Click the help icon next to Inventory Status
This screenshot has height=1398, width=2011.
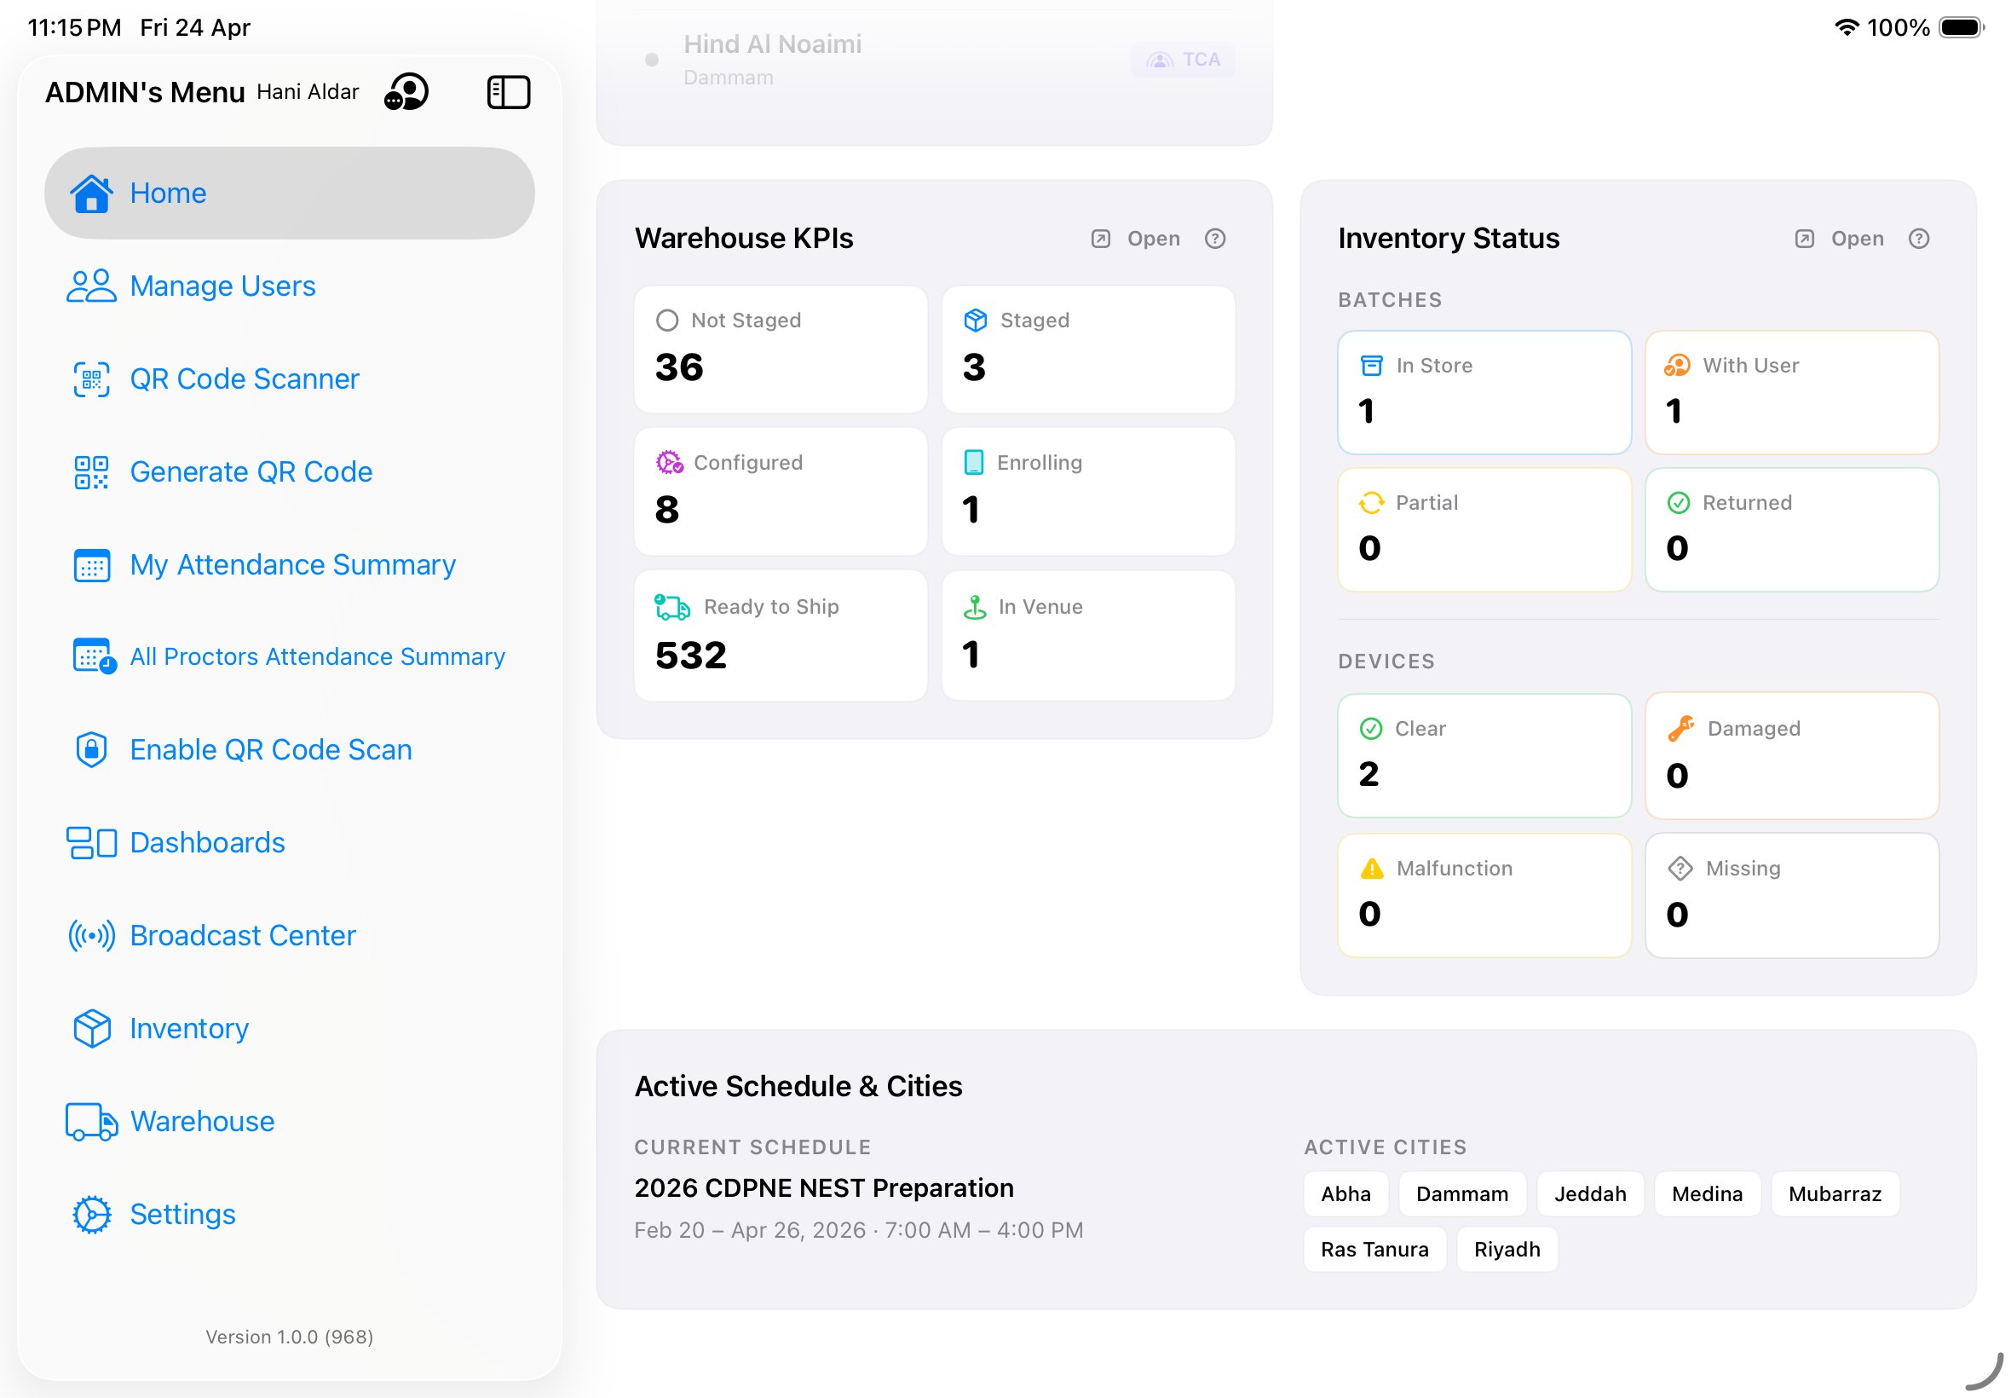tap(1919, 238)
